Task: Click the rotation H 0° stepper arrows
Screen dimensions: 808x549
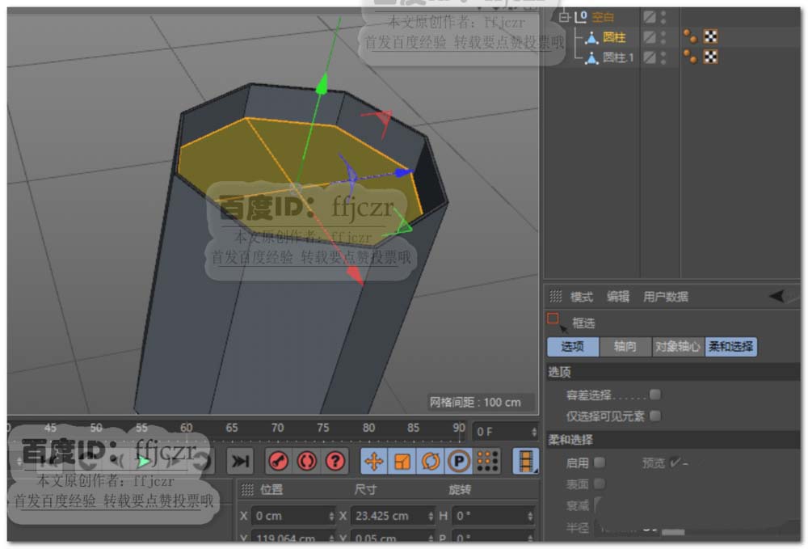Action: pos(530,516)
